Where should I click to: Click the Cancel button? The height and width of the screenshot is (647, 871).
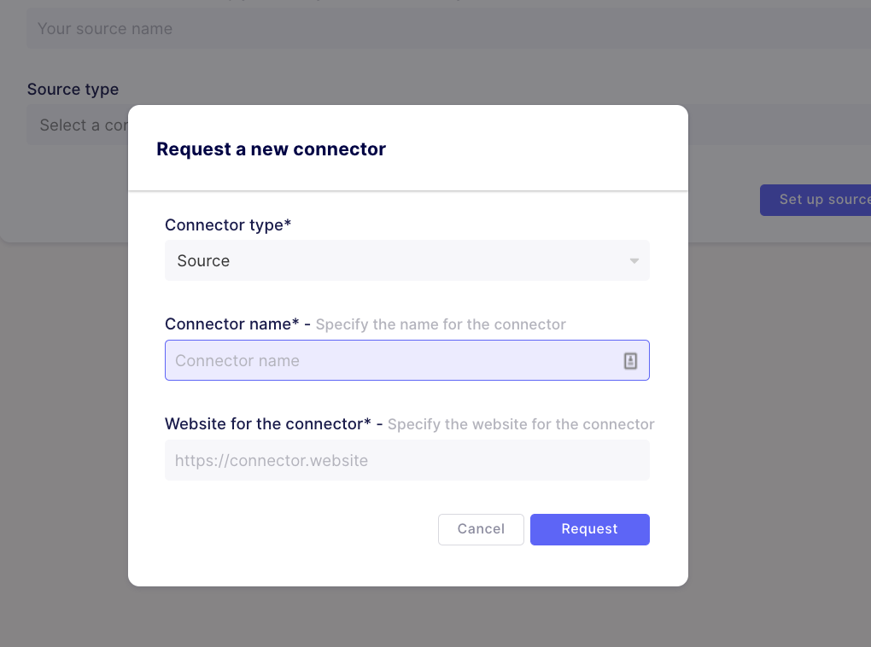tap(481, 529)
